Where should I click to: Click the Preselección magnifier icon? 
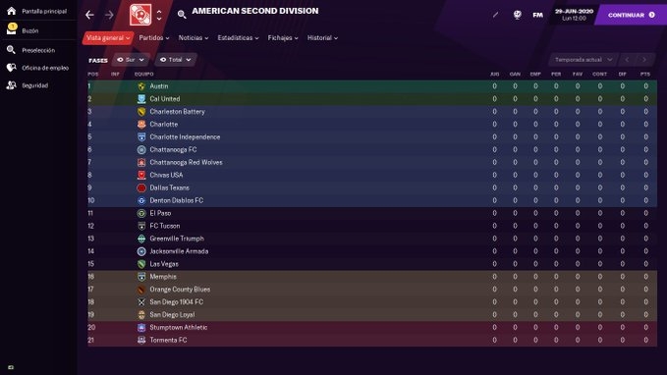(11, 50)
